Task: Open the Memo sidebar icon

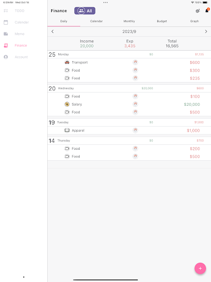Action: coord(6,34)
